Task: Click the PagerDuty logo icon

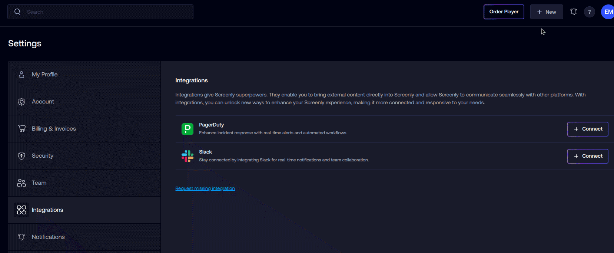Action: click(x=187, y=129)
